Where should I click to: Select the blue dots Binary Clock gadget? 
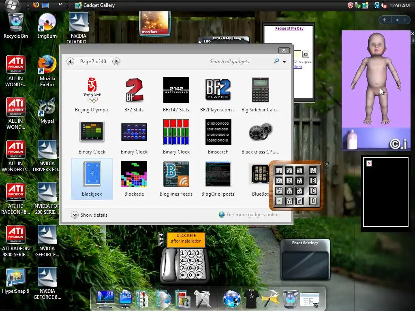click(134, 137)
